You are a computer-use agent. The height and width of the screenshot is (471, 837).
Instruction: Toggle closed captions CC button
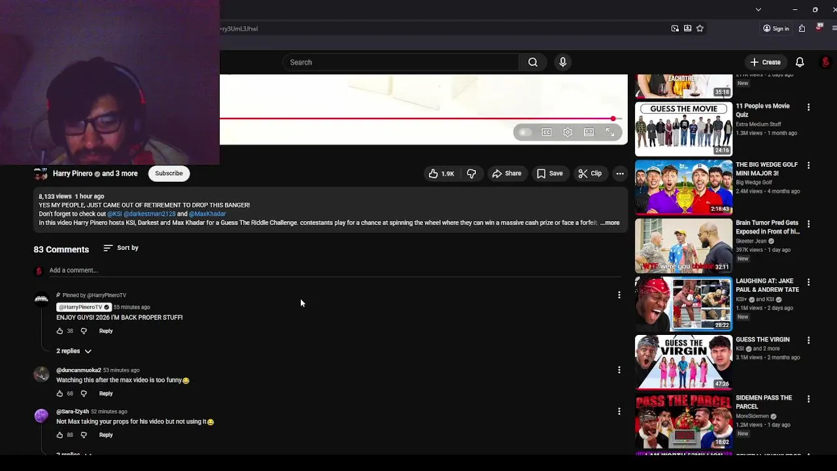tap(547, 132)
